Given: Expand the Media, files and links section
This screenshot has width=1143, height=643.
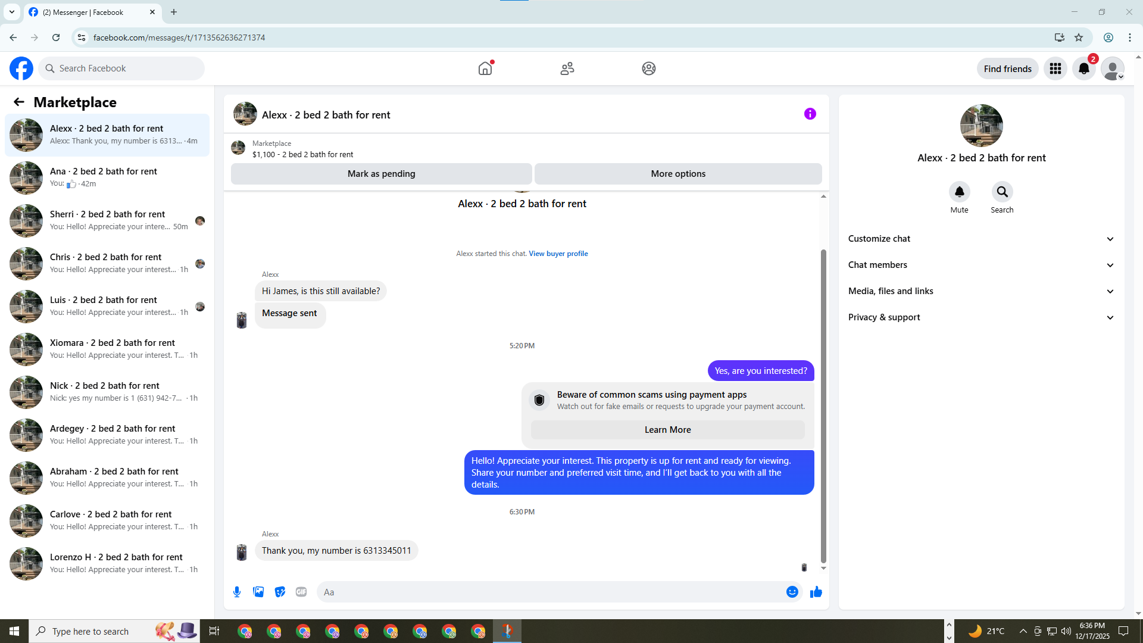Looking at the screenshot, I should pos(980,291).
